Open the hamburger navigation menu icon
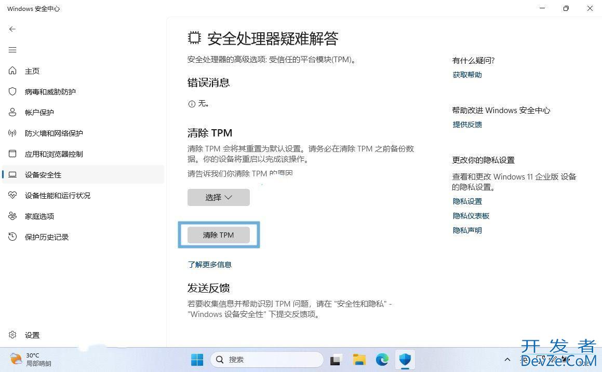Viewport: 602px width, 372px height. pos(12,50)
